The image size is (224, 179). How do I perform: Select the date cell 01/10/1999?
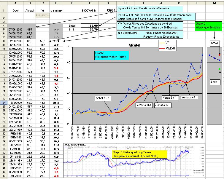pyautogui.click(x=15, y=176)
